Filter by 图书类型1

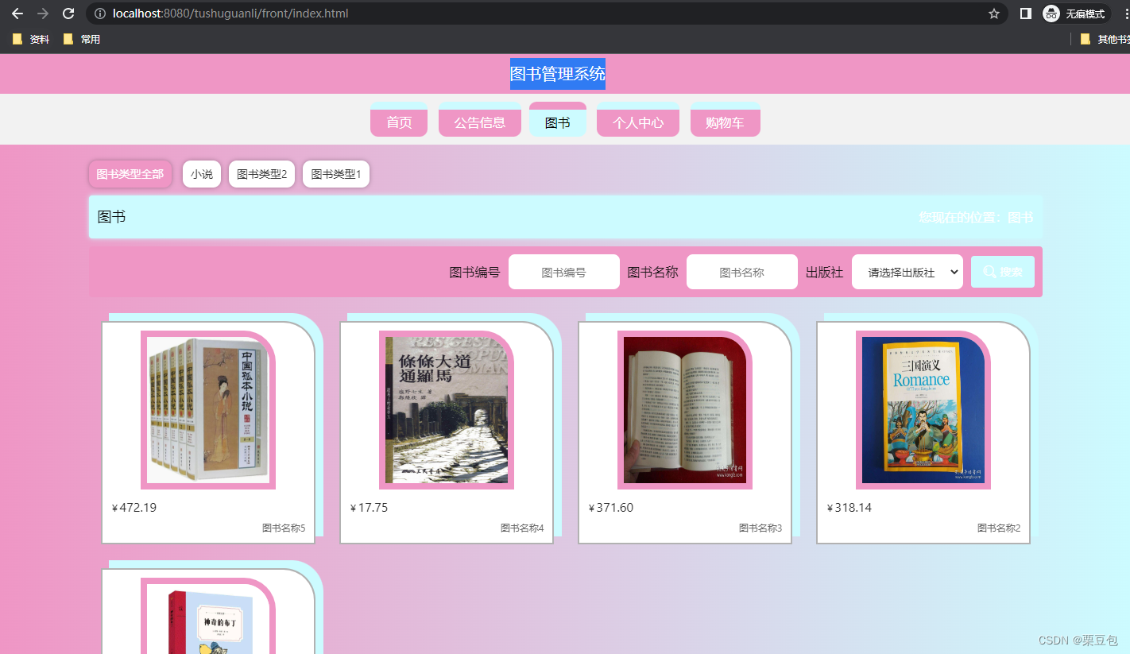pos(336,174)
